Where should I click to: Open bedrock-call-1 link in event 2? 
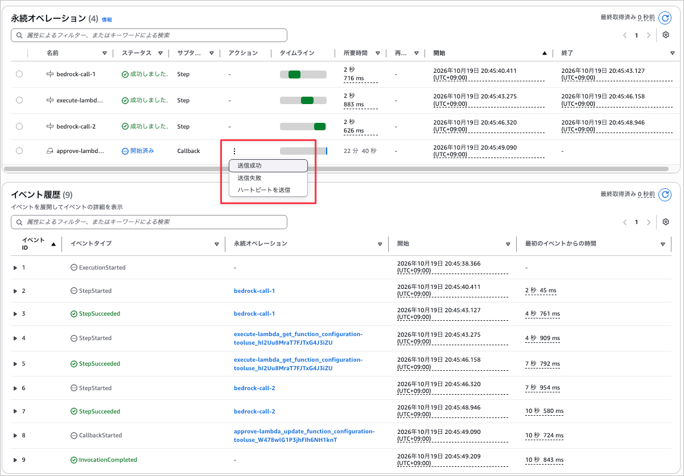click(x=254, y=291)
